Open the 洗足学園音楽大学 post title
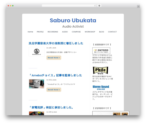Image resolution: width=146 pixels, height=124 pixels. click(56, 43)
